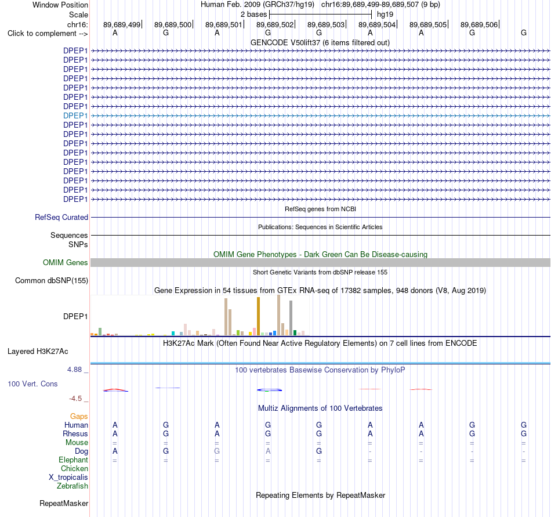
Task: Click the bright green bar at the GTEx chart's far left
Action: coord(100,331)
